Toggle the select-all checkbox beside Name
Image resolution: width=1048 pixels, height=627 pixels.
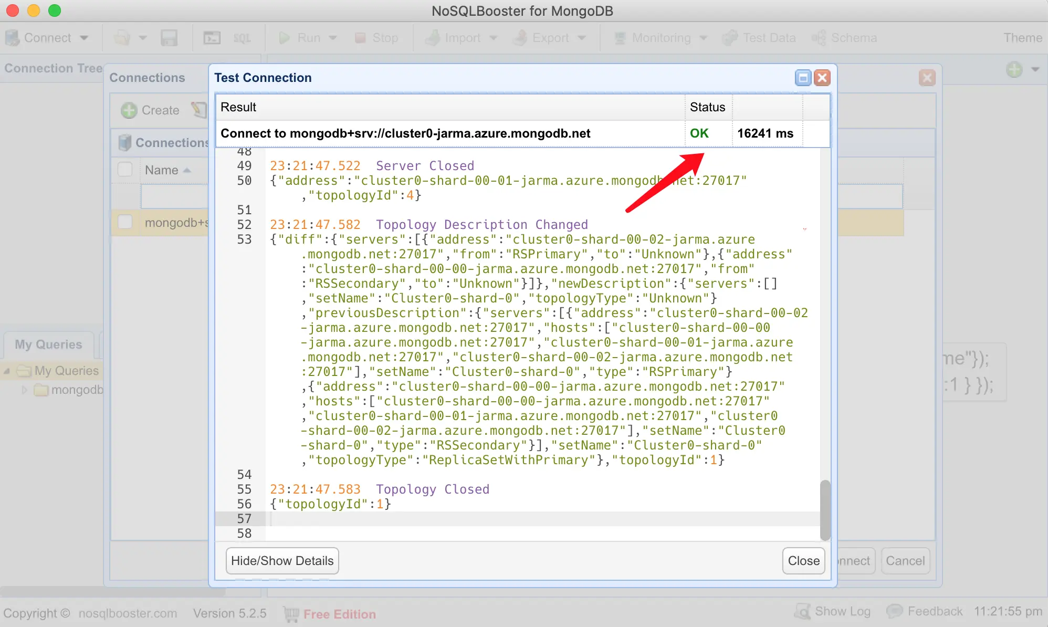[x=125, y=170]
